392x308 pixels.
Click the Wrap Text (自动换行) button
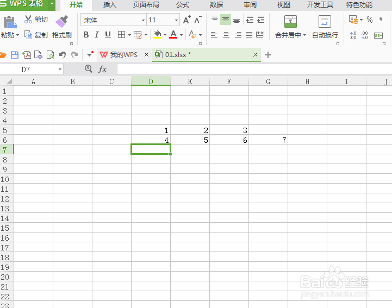[325, 27]
